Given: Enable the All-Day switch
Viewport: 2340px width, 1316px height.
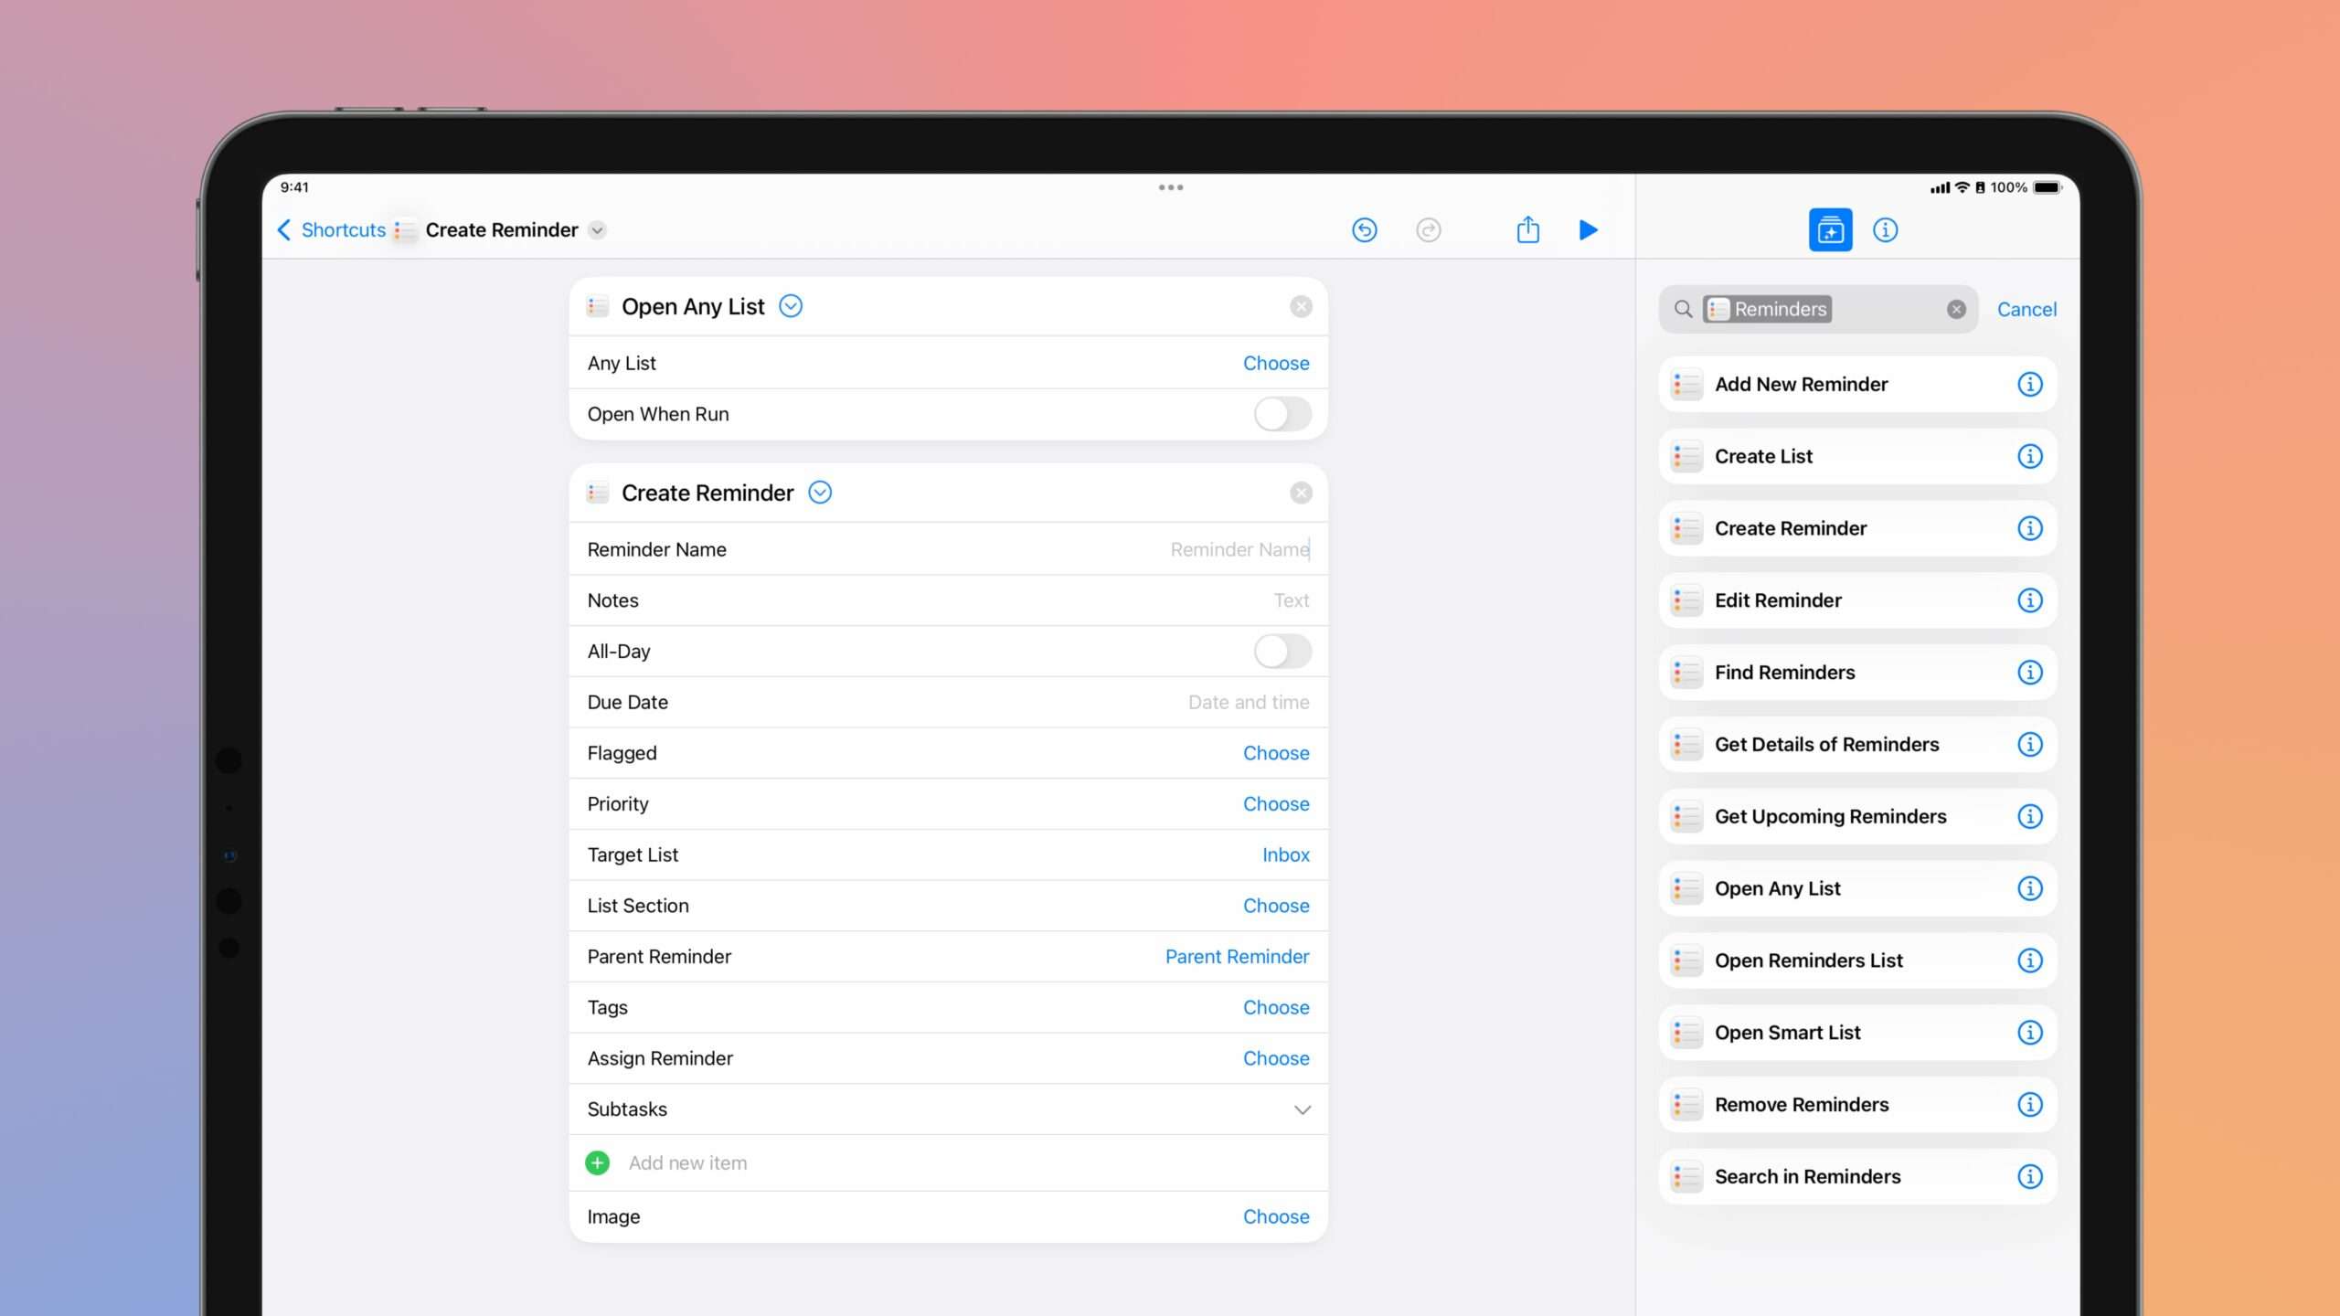Looking at the screenshot, I should click(x=1282, y=652).
